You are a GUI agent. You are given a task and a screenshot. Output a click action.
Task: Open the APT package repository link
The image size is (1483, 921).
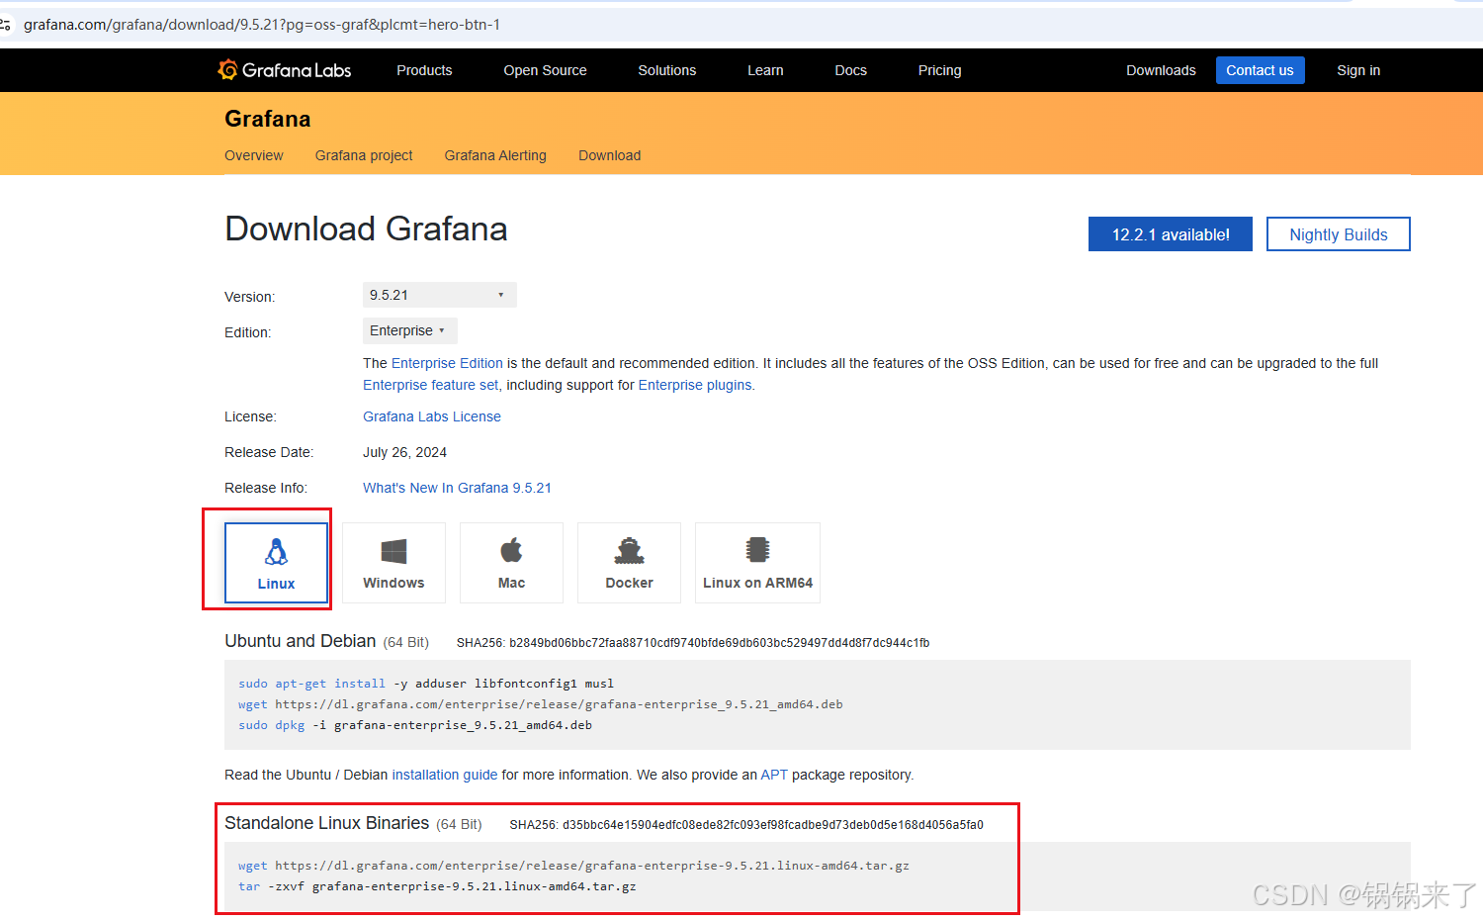pos(774,775)
